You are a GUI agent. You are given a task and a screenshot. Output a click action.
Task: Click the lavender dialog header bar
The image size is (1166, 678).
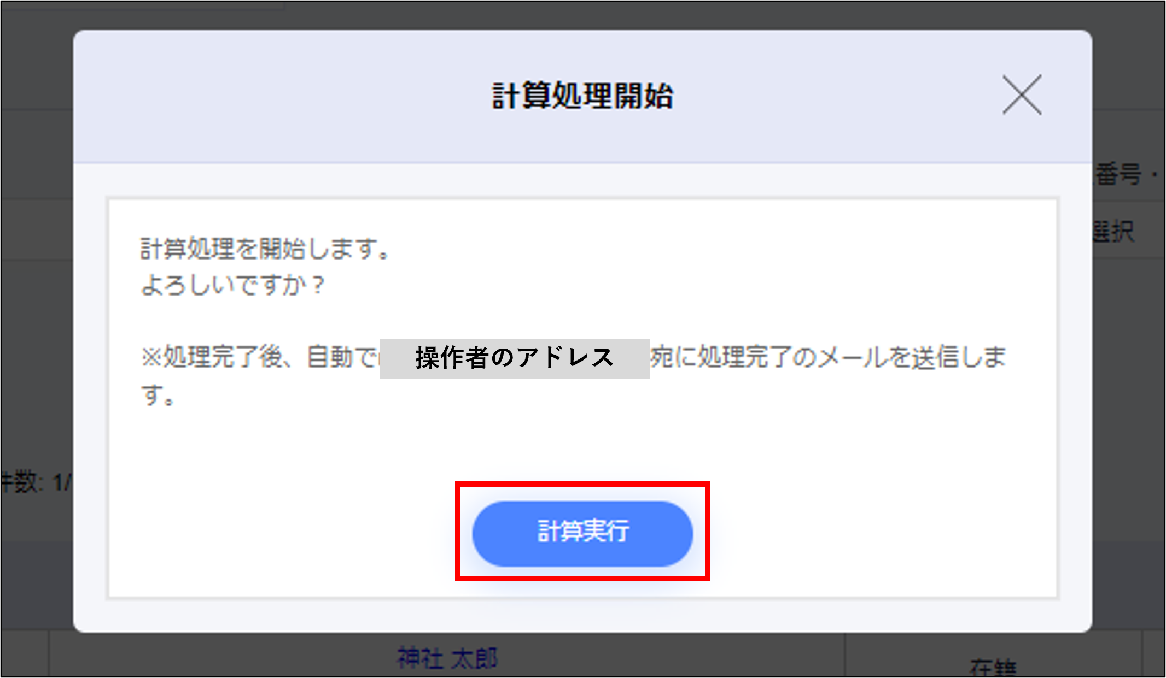[582, 96]
